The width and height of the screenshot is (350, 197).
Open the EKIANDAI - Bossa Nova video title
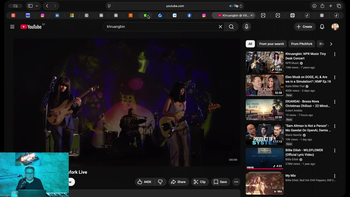(308, 104)
